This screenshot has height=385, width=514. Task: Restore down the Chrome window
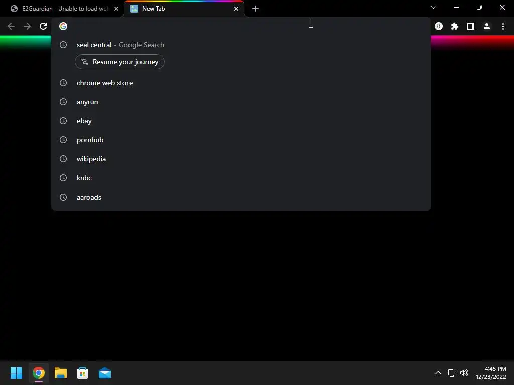click(479, 7)
